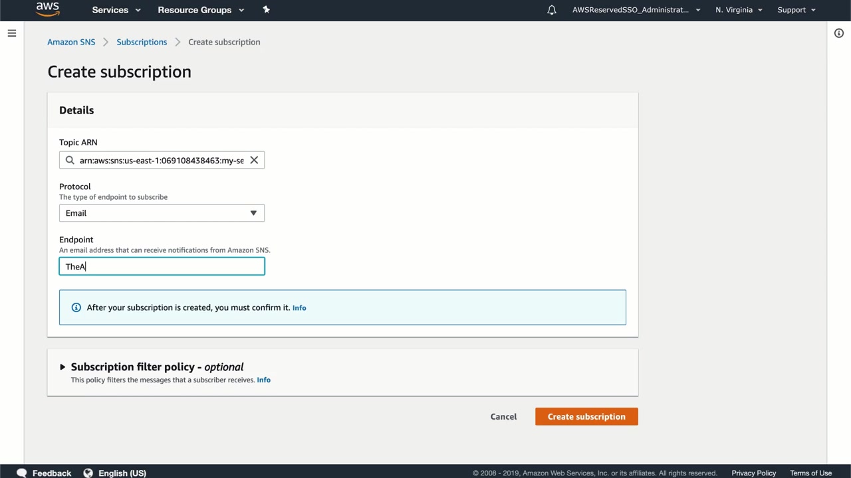The height and width of the screenshot is (478, 851).
Task: Open the Protocol dropdown showing Email
Action: [x=162, y=213]
